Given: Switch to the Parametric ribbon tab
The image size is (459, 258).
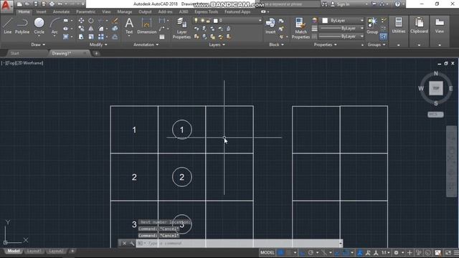Looking at the screenshot, I should pyautogui.click(x=85, y=11).
